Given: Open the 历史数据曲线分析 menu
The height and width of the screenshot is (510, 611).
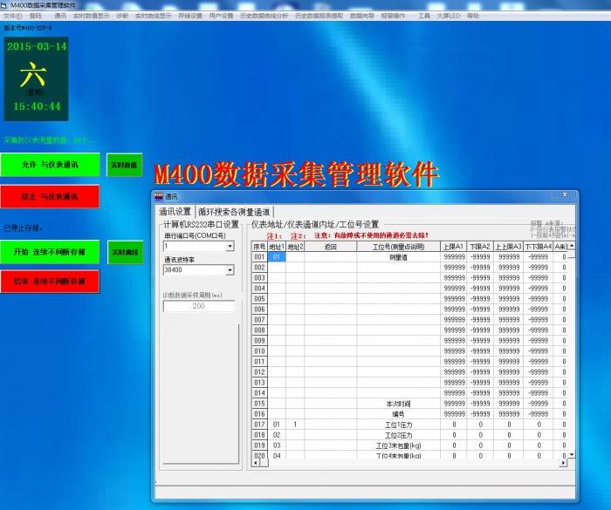Looking at the screenshot, I should click(264, 16).
